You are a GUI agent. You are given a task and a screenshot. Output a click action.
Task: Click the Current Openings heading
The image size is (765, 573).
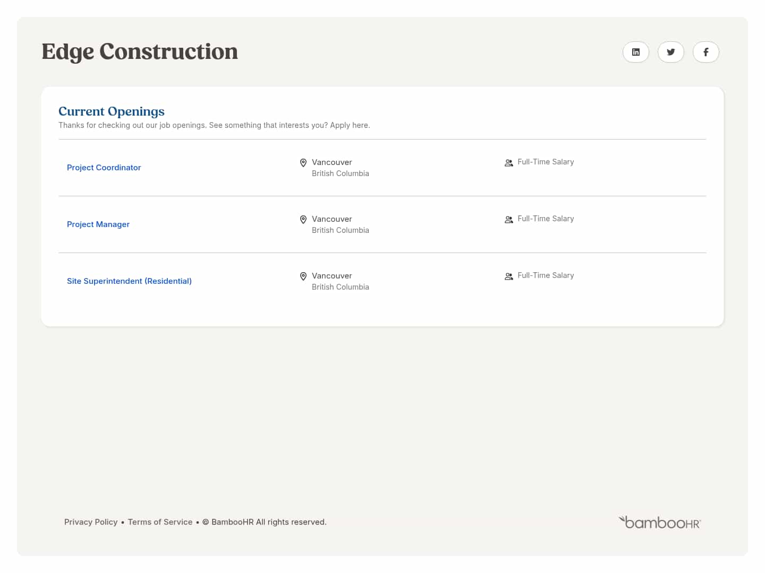pos(112,111)
